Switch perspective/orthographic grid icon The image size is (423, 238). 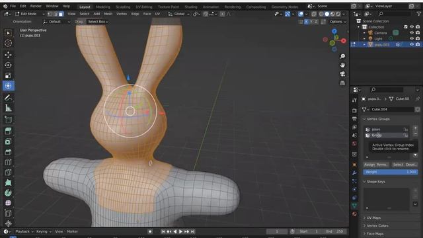click(342, 83)
